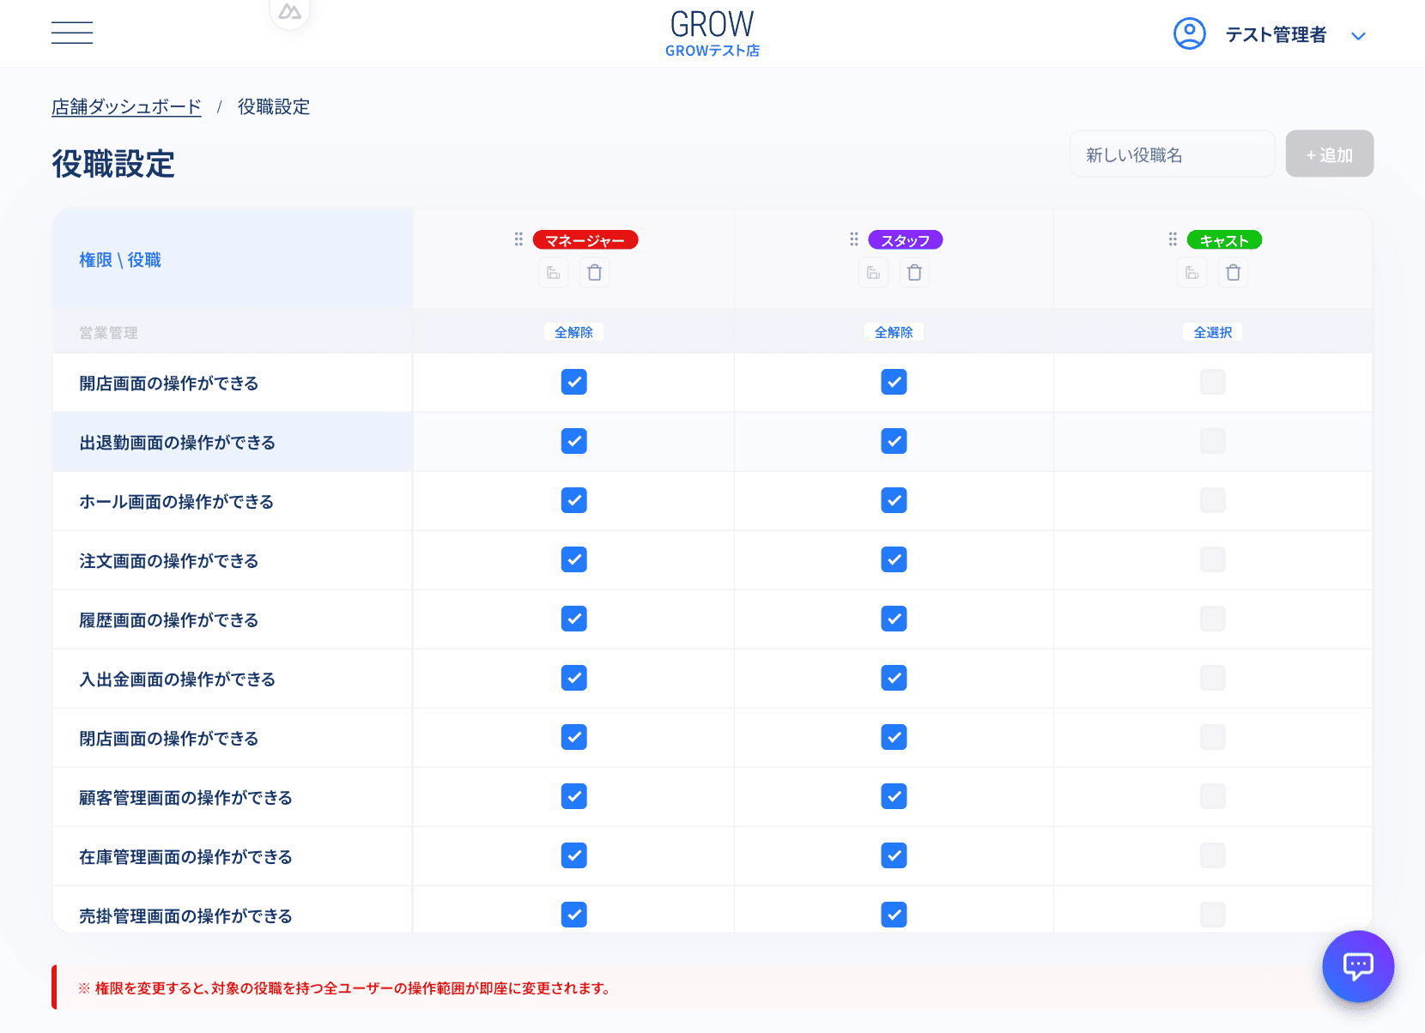This screenshot has height=1033, width=1425.
Task: Uncheck マネージャー for 在庫管理画面の操作ができる
Action: pos(574,855)
